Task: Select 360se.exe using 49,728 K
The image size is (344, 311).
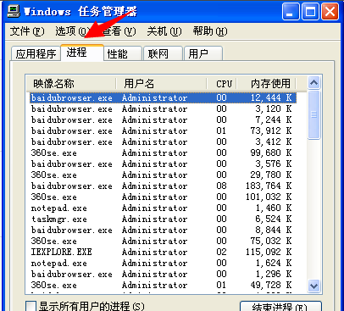Action: coord(163,285)
